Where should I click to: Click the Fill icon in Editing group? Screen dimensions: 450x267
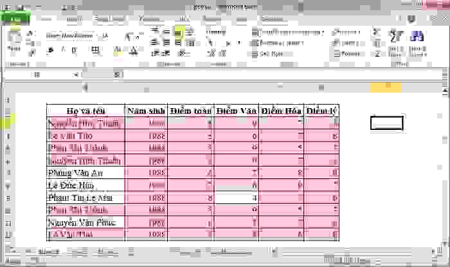[x=377, y=43]
